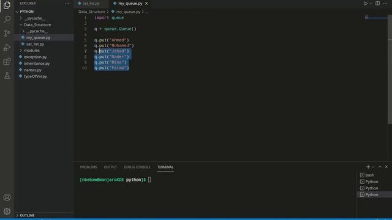Viewport: 392px width, 220px height.
Task: Click my_queue.py in the breadcrumb
Action: (128, 12)
